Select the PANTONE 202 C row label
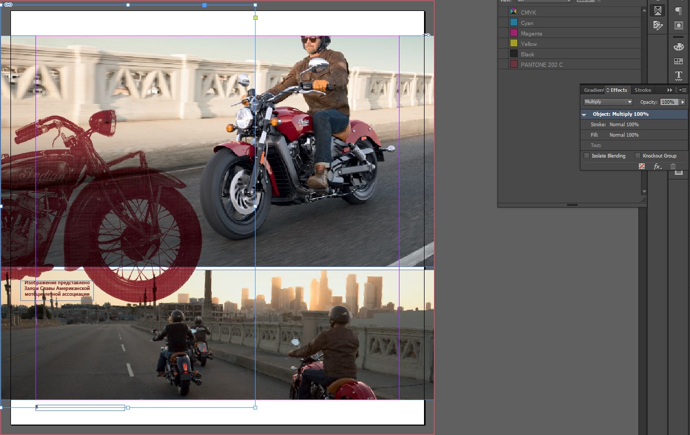 tap(542, 65)
